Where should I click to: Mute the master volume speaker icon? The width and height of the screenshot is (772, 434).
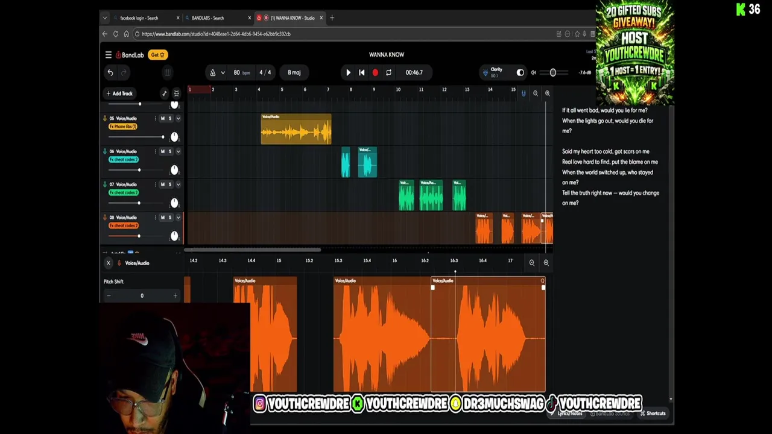pos(533,72)
